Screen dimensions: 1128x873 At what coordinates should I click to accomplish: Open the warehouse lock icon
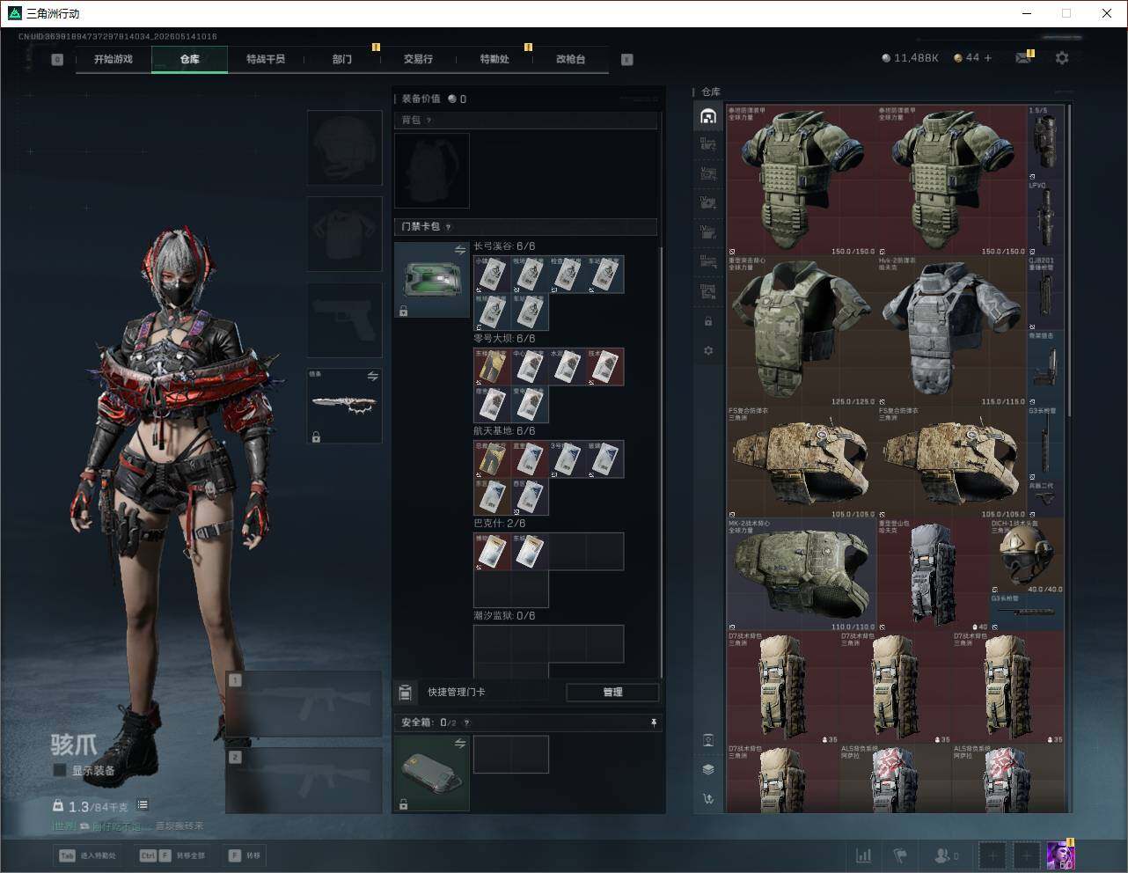708,321
